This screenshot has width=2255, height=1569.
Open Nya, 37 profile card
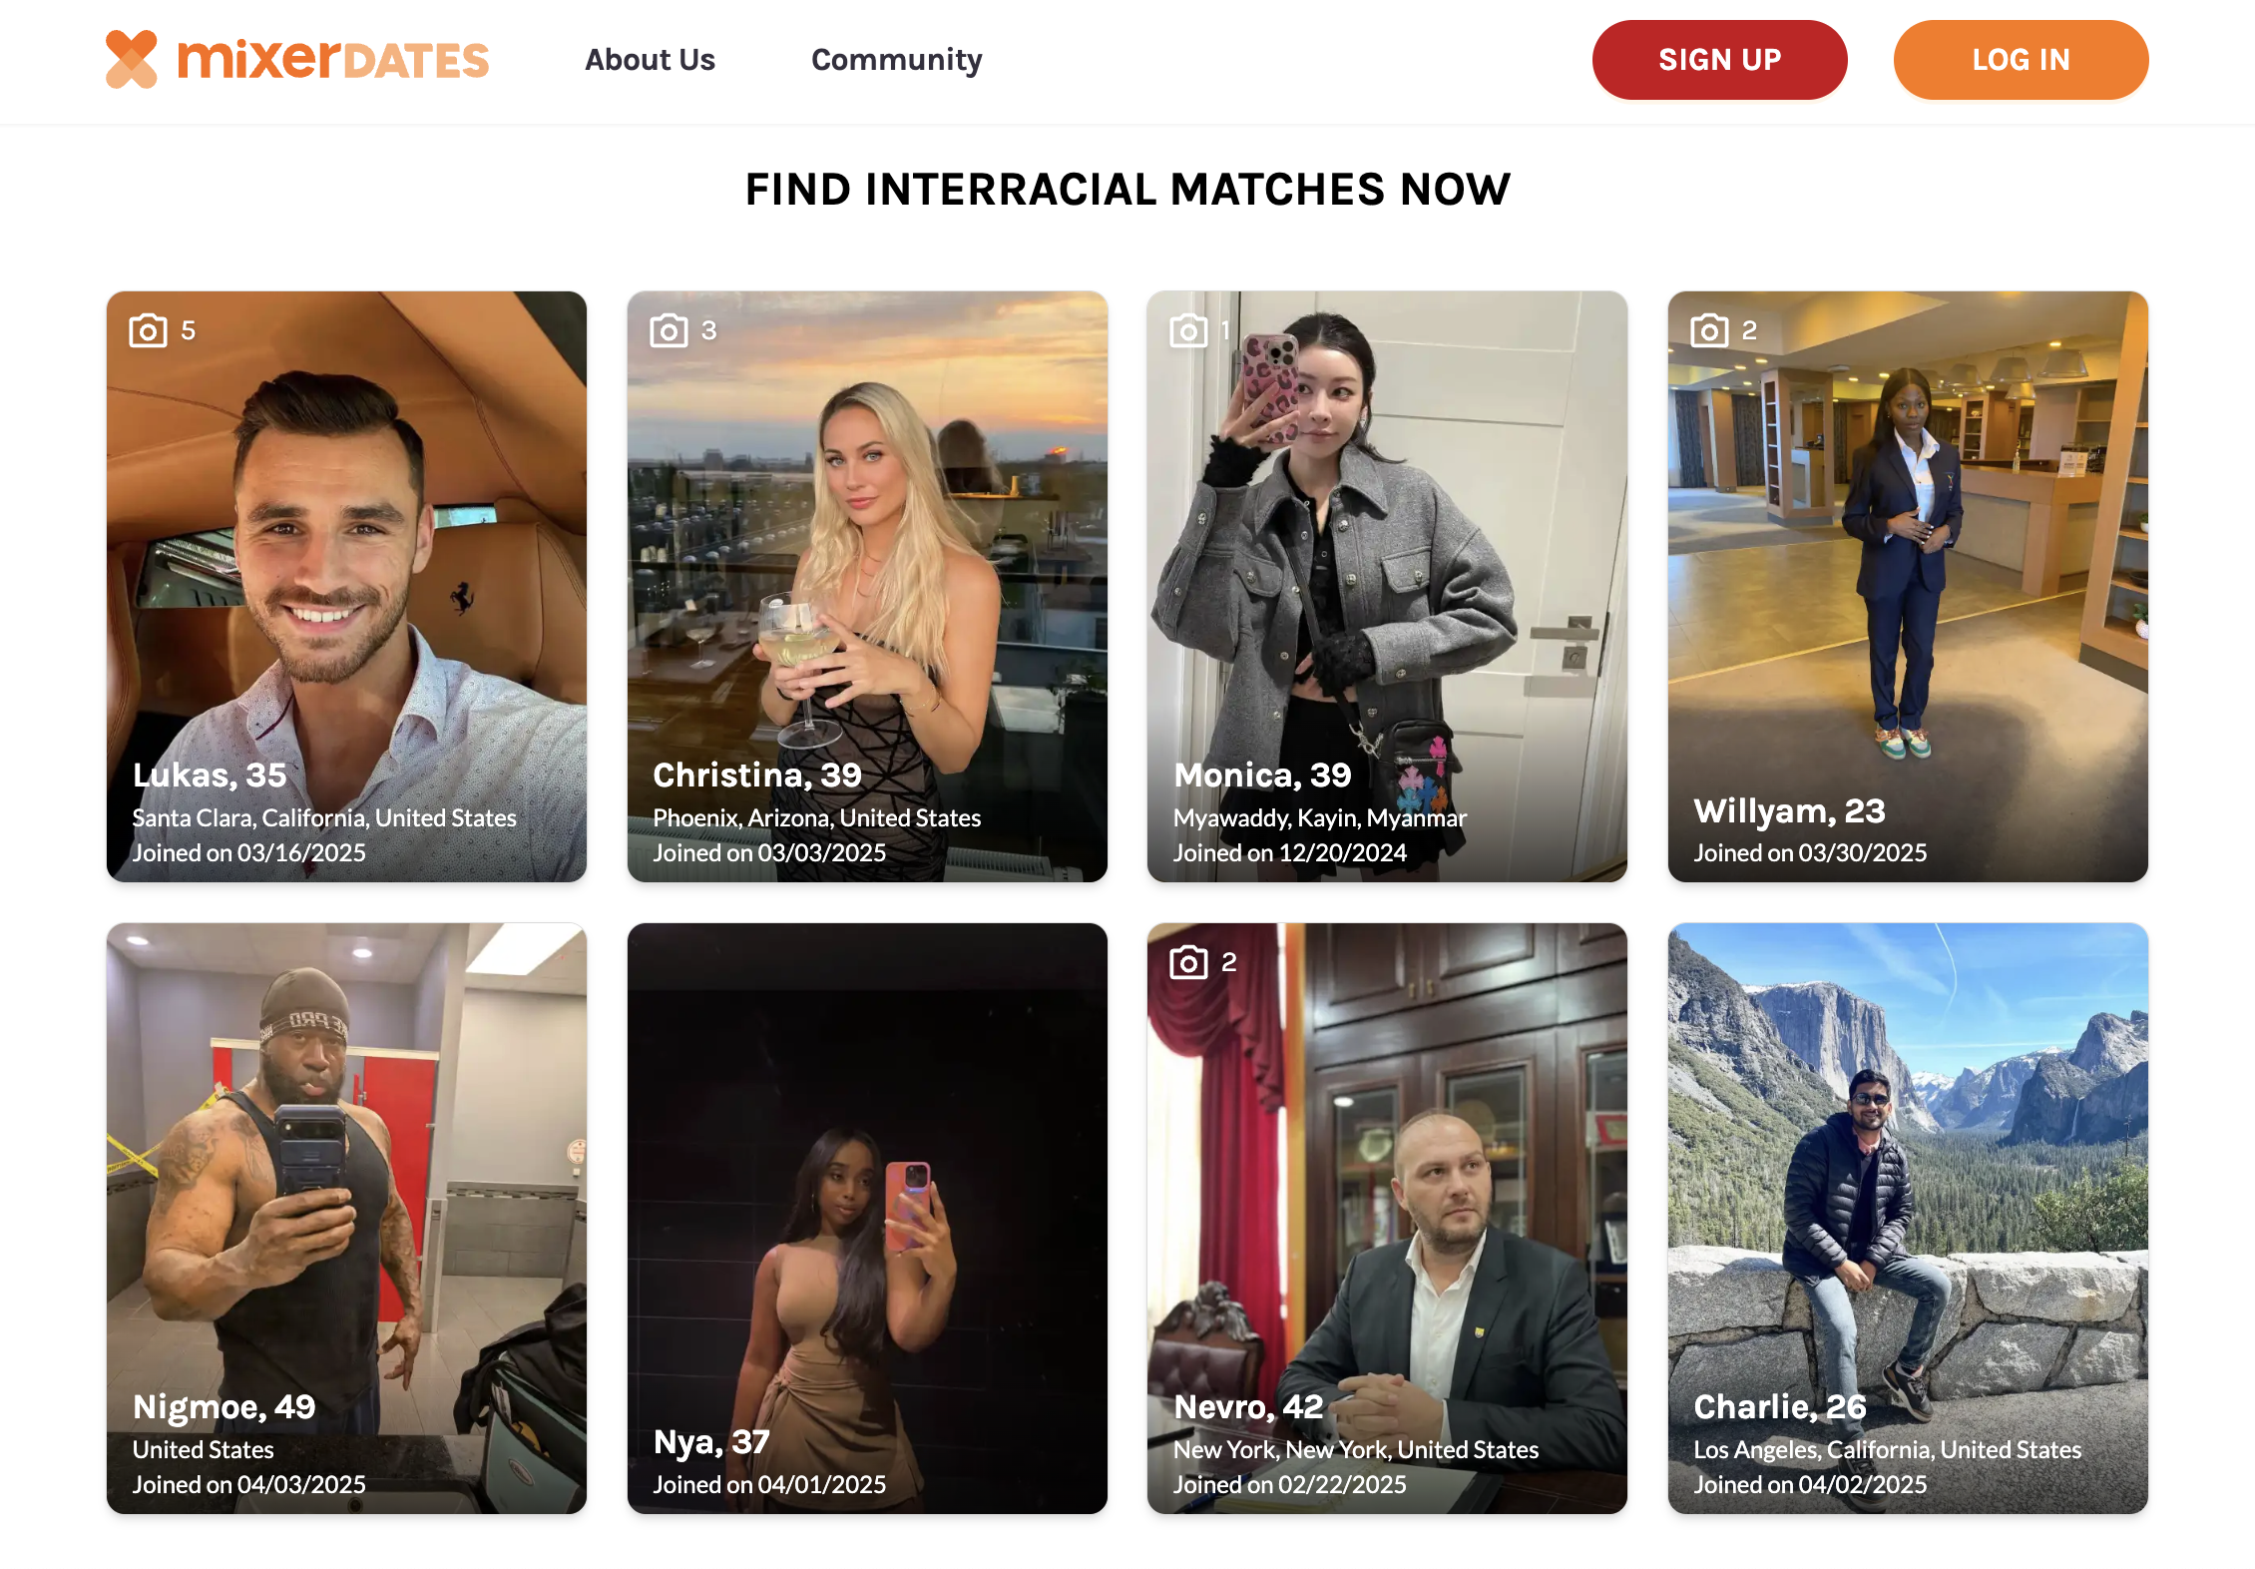coord(867,1218)
